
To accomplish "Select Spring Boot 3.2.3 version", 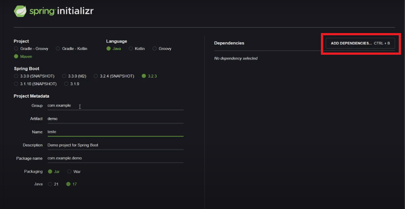I will point(149,76).
